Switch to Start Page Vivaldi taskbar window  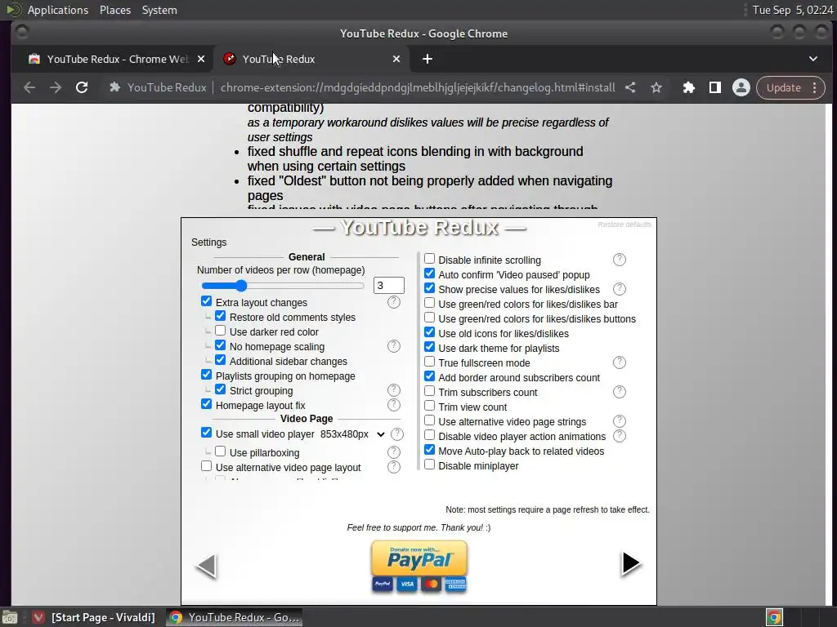pos(94,617)
